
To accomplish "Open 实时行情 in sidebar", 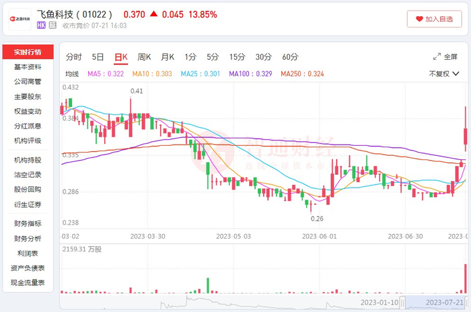I will click(28, 52).
